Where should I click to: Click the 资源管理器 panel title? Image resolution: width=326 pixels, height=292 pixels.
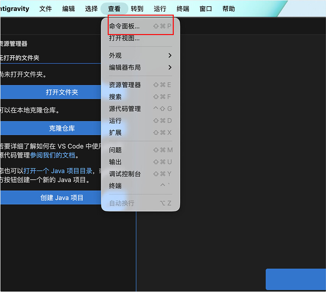tap(14, 44)
